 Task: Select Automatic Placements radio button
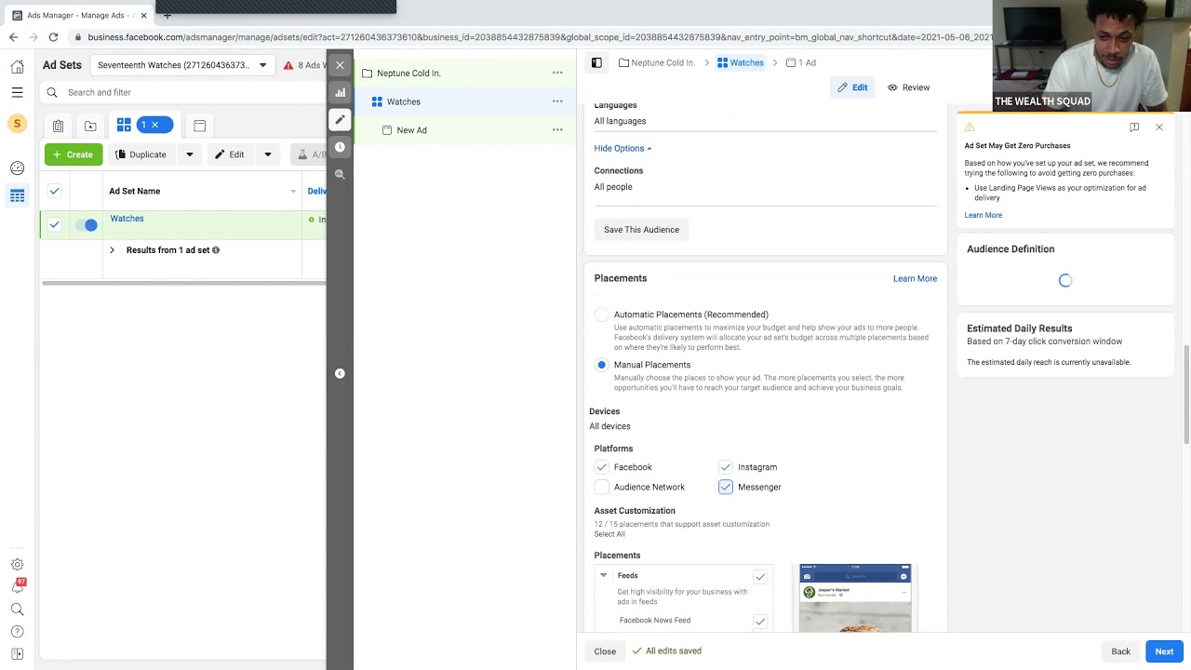[x=601, y=315]
